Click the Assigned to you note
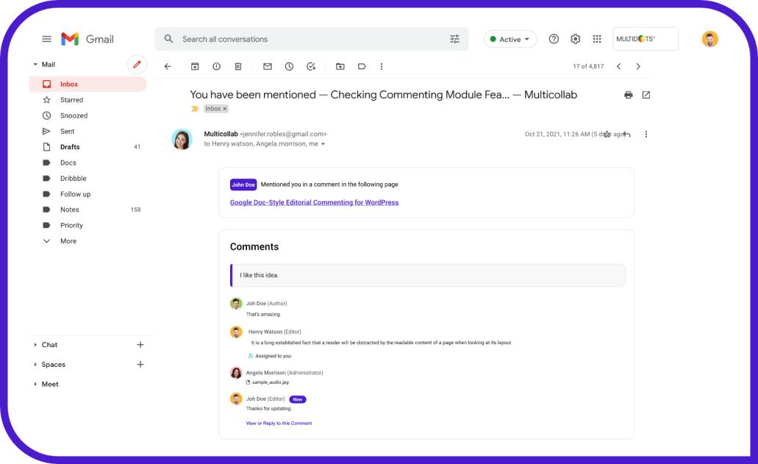Screen dimensions: 758x464 click(270, 356)
